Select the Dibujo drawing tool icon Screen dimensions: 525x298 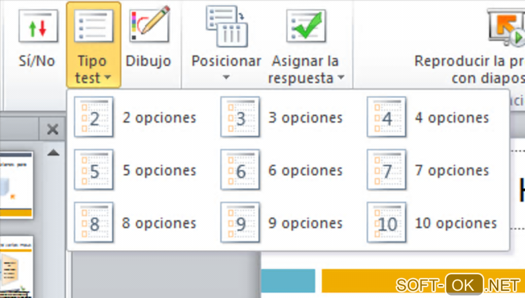click(149, 26)
